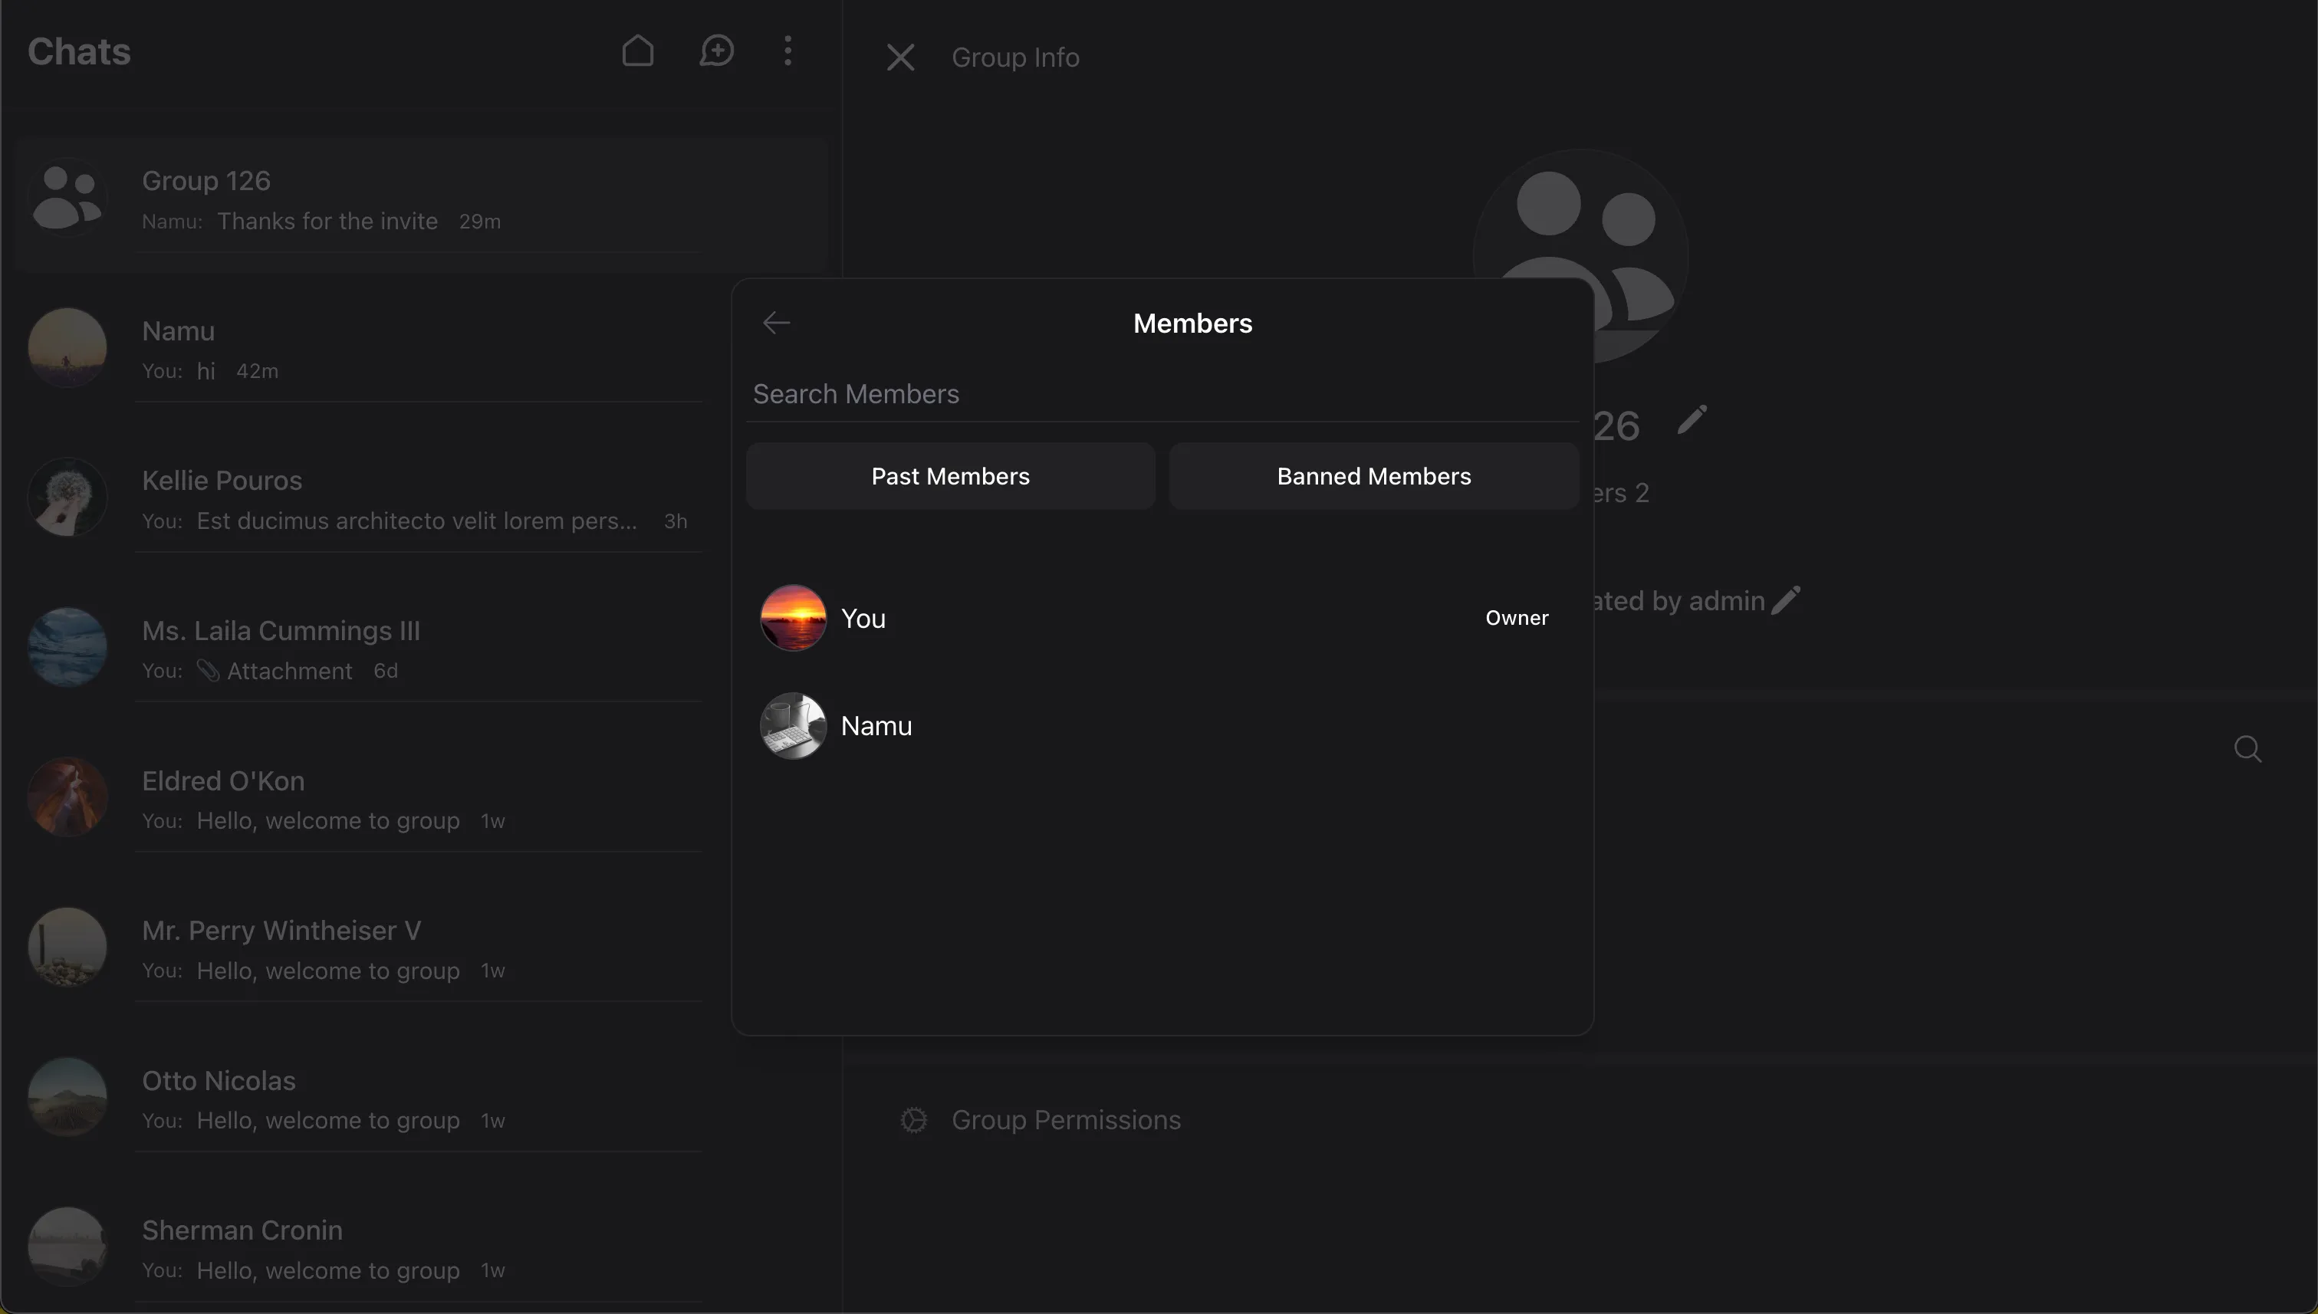
Task: Click the Group Permissions gear icon
Action: click(913, 1120)
